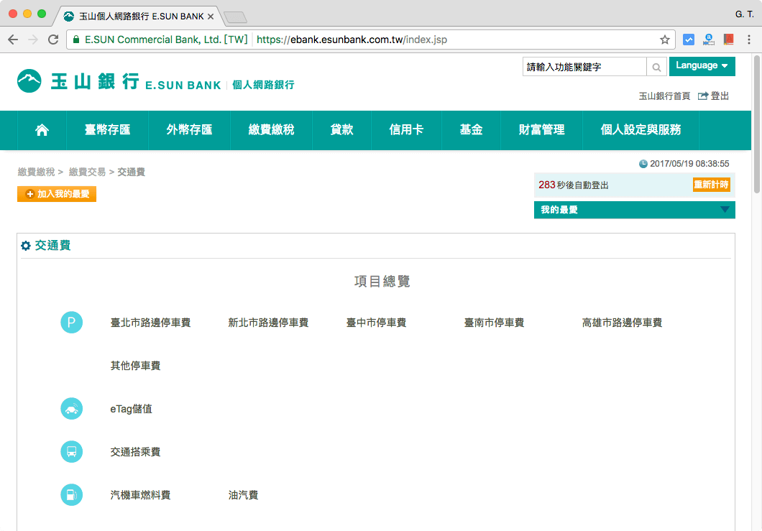The image size is (762, 531).
Task: Click 重新計時 to reset the timer
Action: (711, 185)
